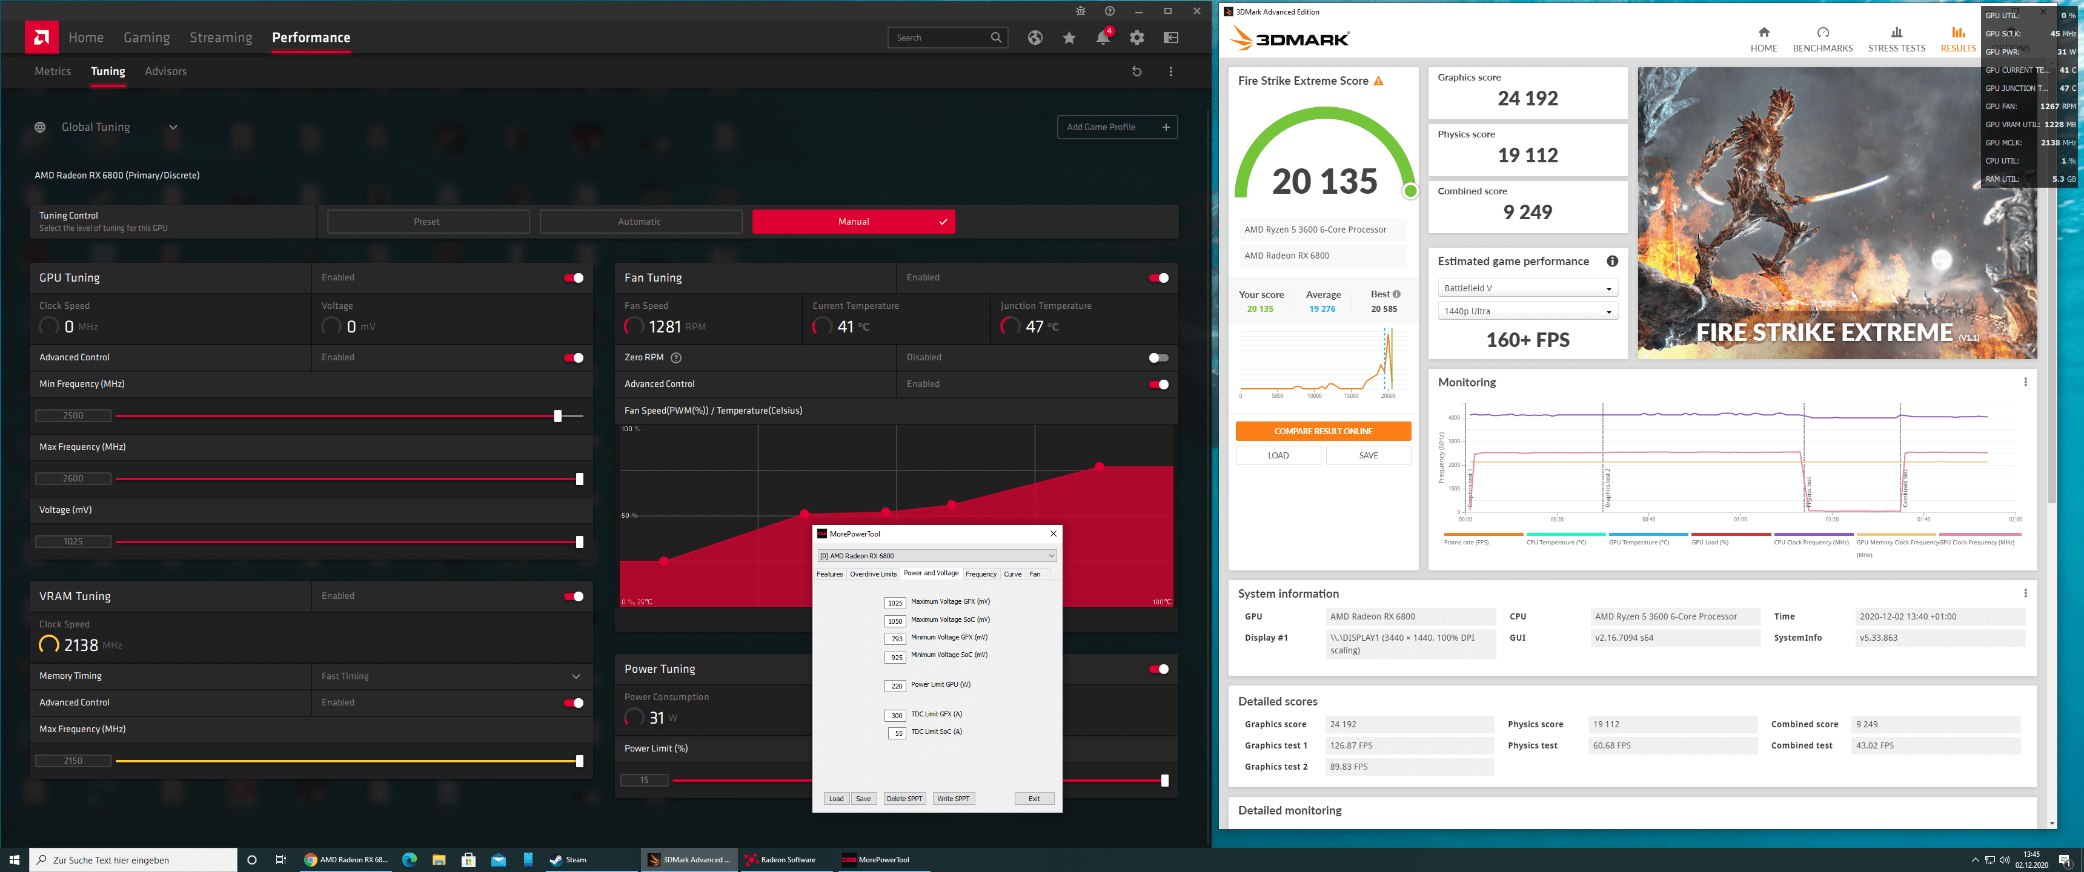Click Power Limit GPU (W) input field
Image resolution: width=2084 pixels, height=872 pixels.
[895, 686]
